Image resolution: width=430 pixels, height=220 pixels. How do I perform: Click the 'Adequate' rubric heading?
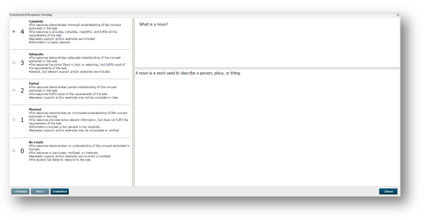36,54
